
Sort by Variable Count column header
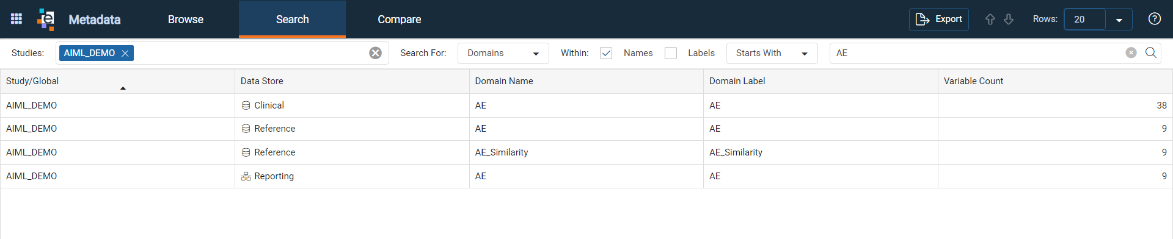(1055, 81)
